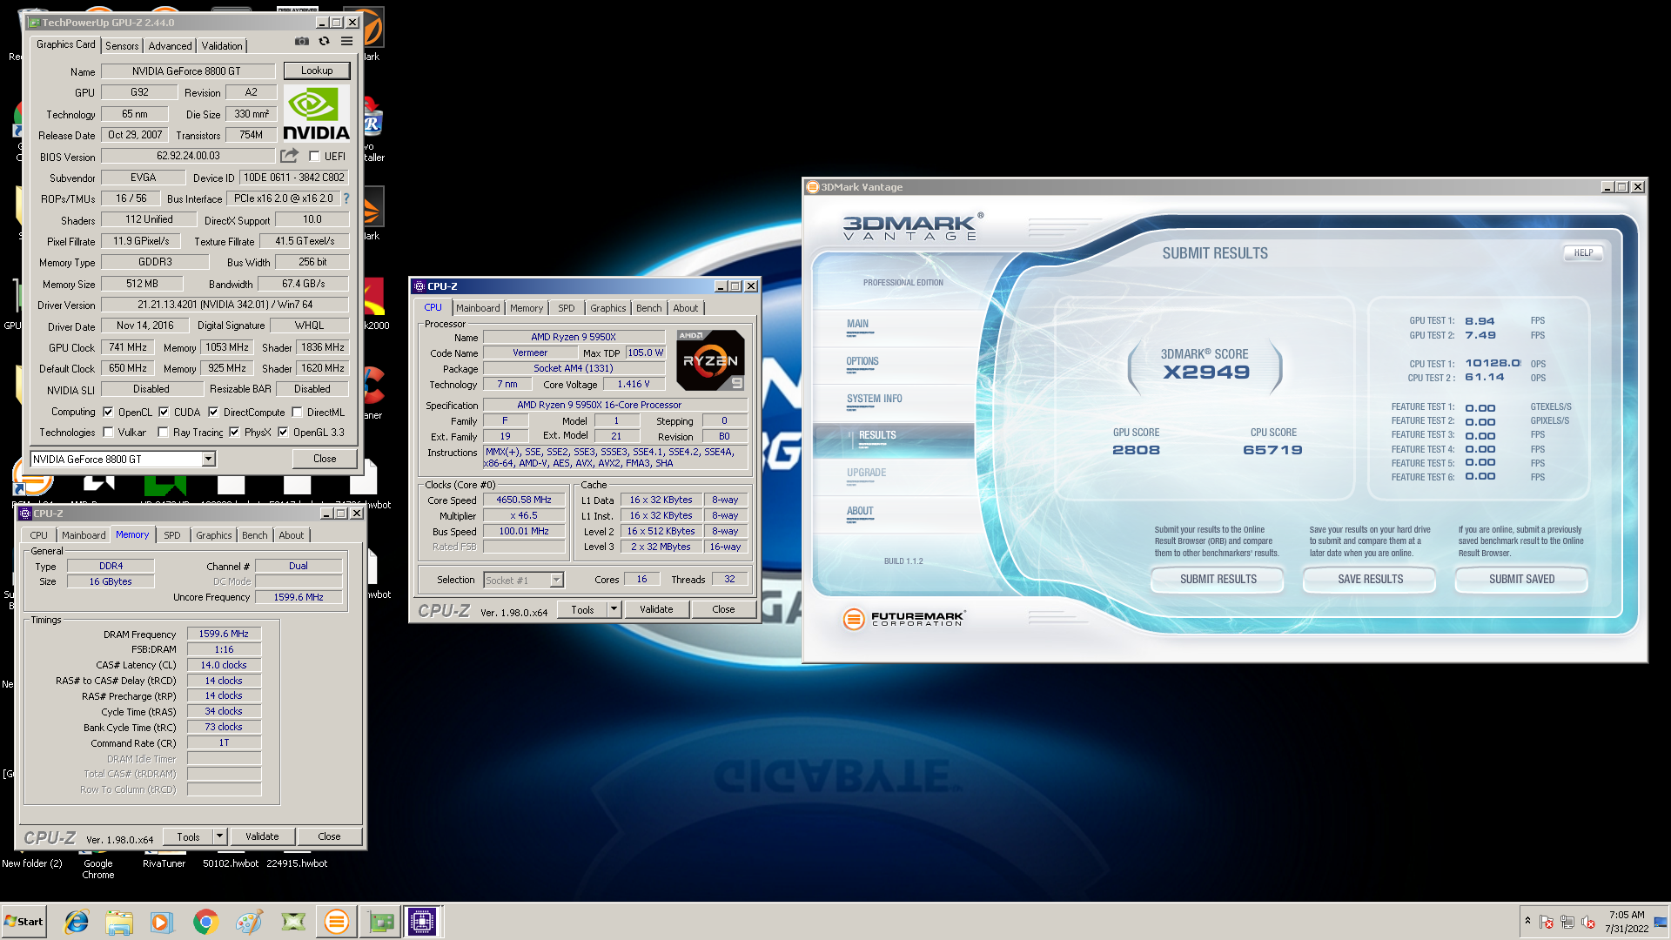This screenshot has width=1671, height=940.
Task: Click the NVIDIA logo in GPU-Z
Action: pos(316,114)
